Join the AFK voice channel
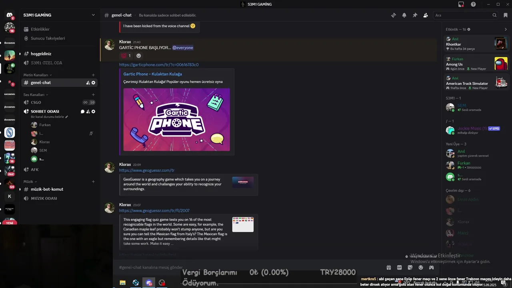This screenshot has height=288, width=512. coord(60,170)
